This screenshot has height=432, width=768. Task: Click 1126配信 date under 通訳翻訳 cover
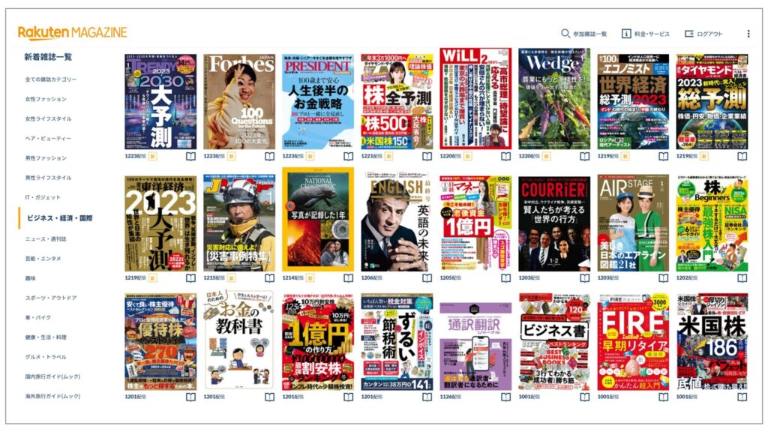click(450, 397)
